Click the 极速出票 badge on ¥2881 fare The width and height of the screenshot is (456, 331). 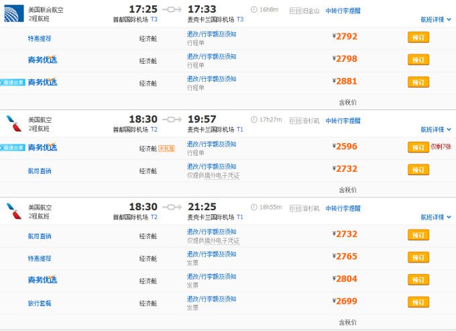[x=13, y=83]
